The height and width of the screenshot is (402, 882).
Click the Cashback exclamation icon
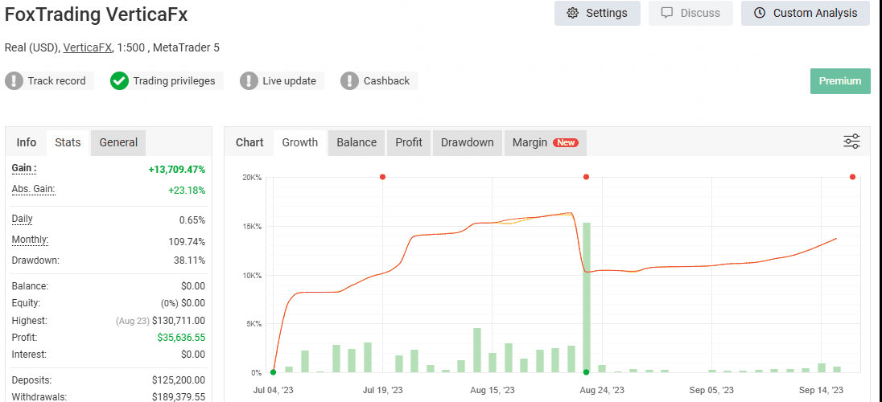349,81
